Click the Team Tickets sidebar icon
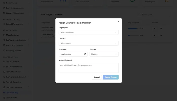177x101 pixels. (4, 98)
